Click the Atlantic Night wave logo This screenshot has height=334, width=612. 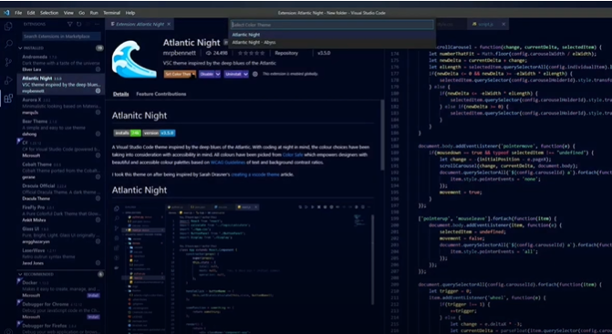point(133,59)
